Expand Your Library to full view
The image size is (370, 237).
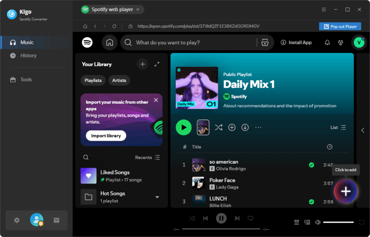[157, 64]
